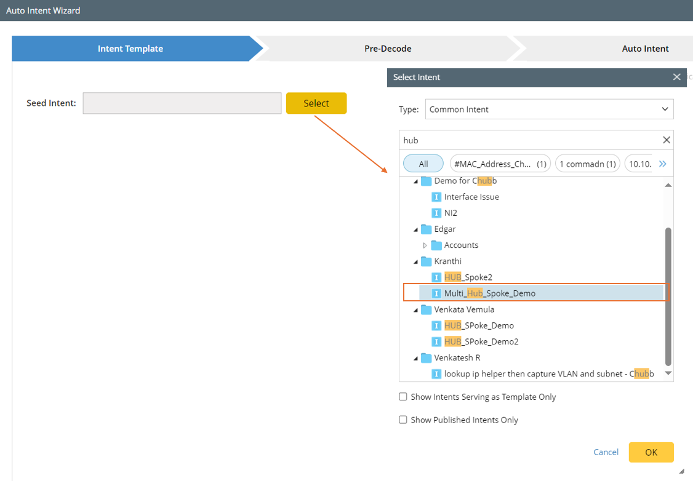Open the Type dropdown showing Common Intent

549,109
